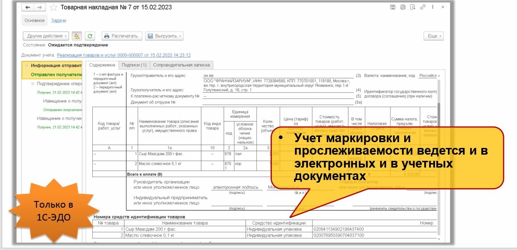Select the Отправлен получателю status row

coord(52,74)
